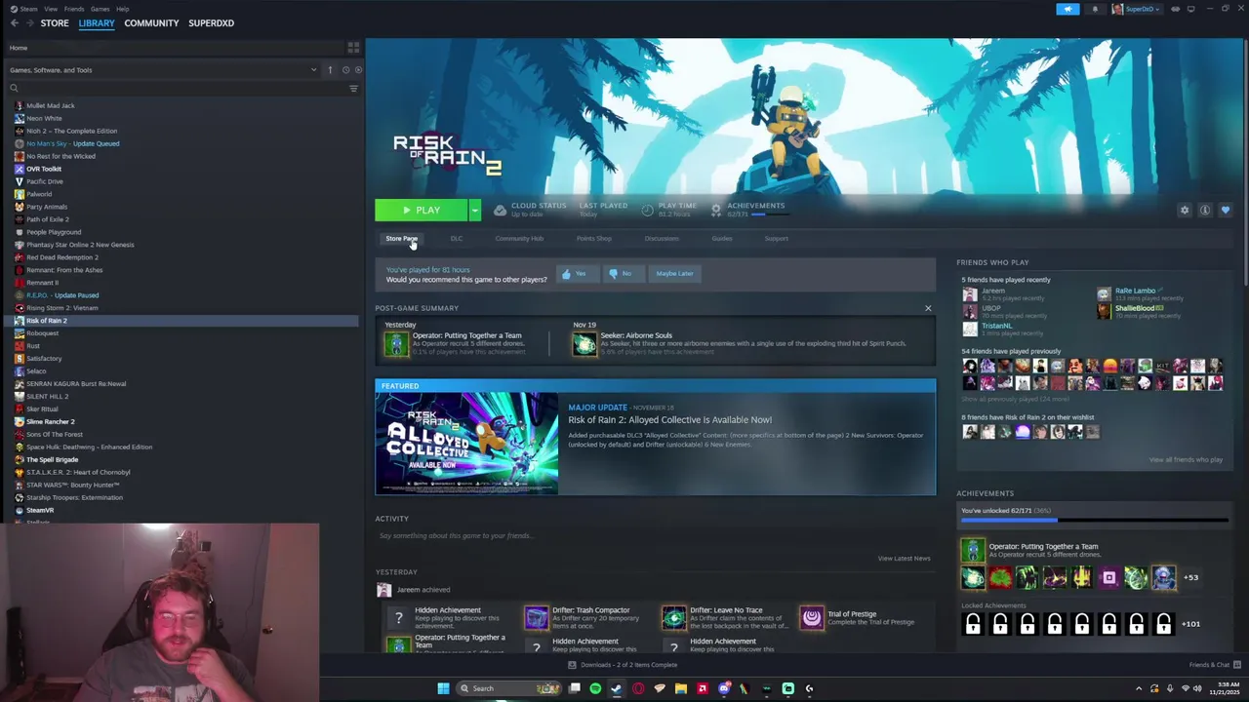Expand the Play button dropdown arrow
Image resolution: width=1249 pixels, height=702 pixels.
pos(475,210)
